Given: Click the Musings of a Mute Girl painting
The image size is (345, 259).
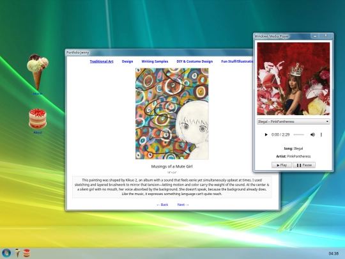Looking at the screenshot, I should tap(172, 114).
